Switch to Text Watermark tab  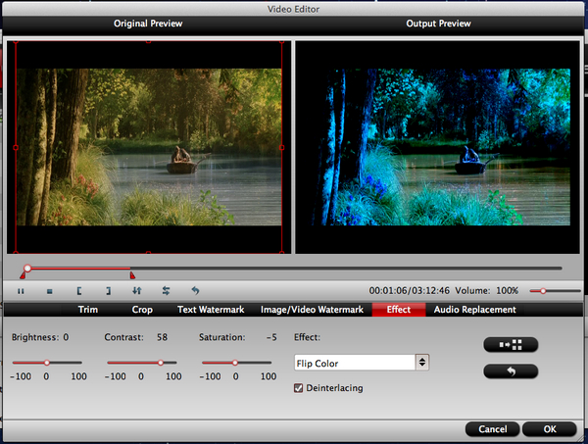click(x=211, y=310)
